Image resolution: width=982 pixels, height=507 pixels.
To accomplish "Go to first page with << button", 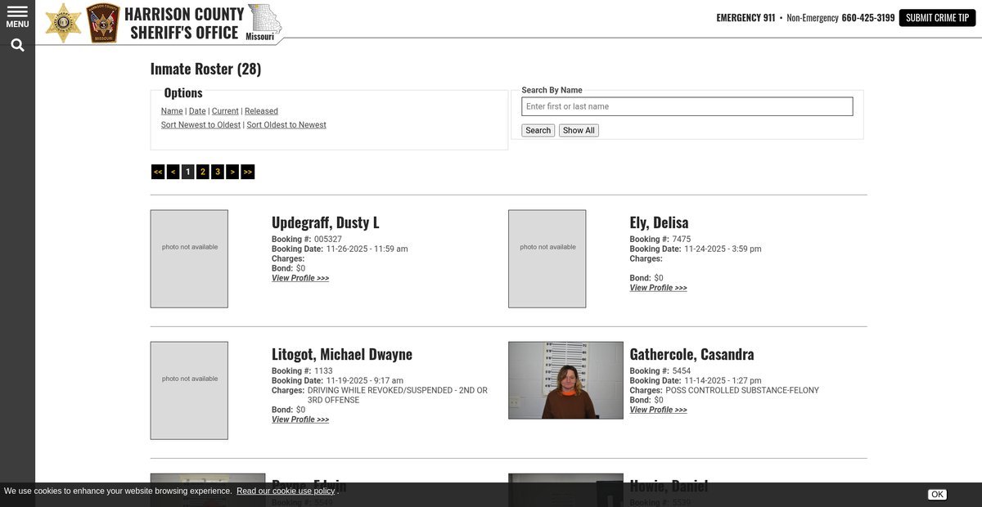I will [x=158, y=172].
